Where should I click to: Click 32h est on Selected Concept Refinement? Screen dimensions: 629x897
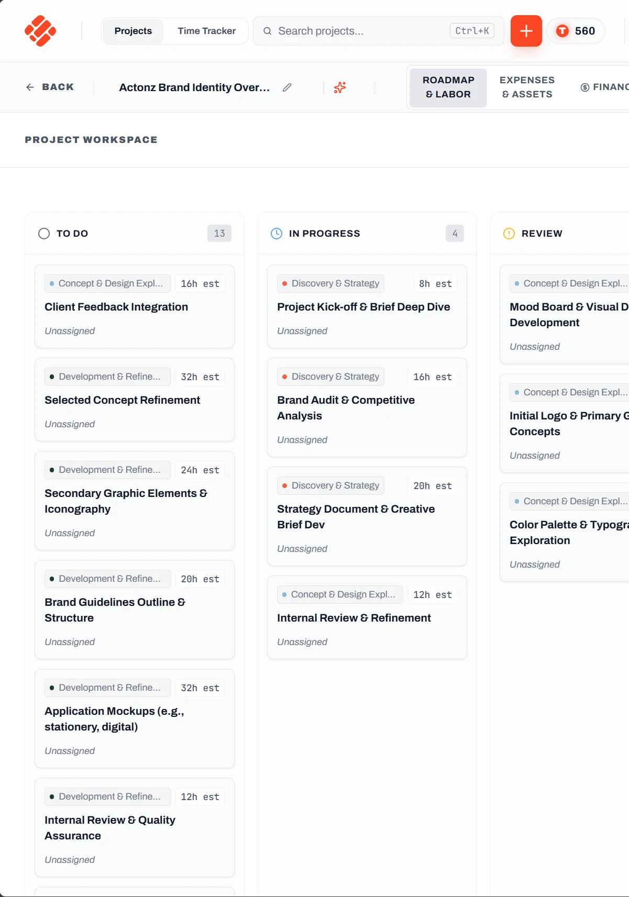pos(200,377)
